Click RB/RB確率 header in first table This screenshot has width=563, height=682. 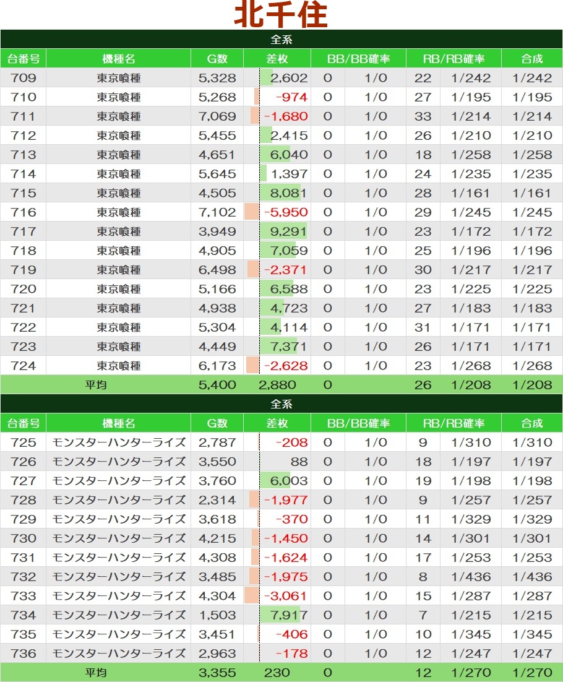[453, 59]
